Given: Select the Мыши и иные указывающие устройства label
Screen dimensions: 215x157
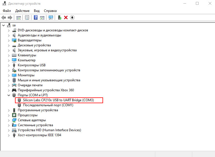Looking at the screenshot, I should (x=49, y=80).
